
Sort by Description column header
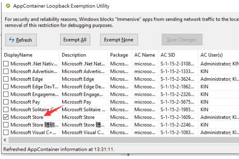pyautogui.click(x=84, y=55)
